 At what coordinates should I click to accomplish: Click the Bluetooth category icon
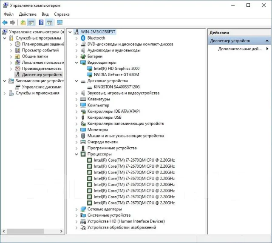coord(83,38)
